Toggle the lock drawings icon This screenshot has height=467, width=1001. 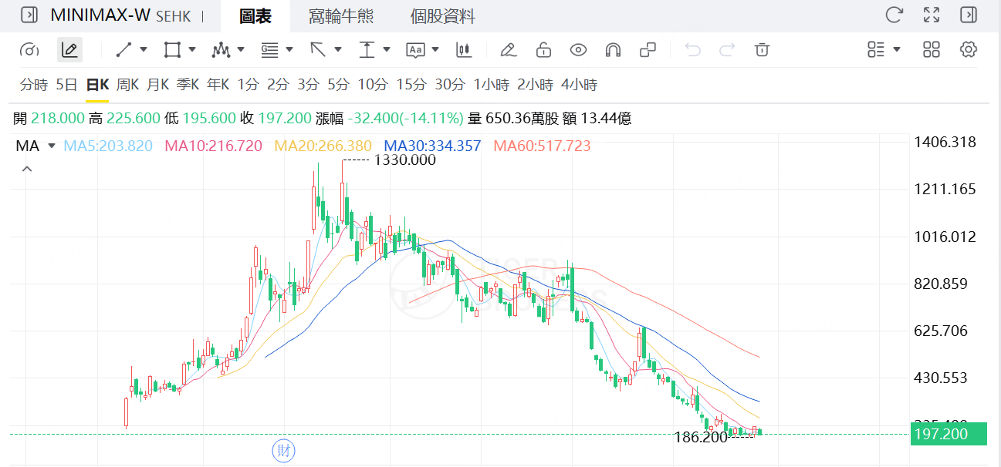click(543, 50)
